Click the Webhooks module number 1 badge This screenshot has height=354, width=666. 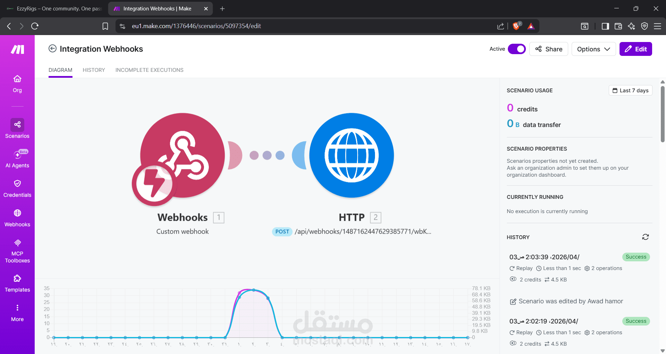219,218
